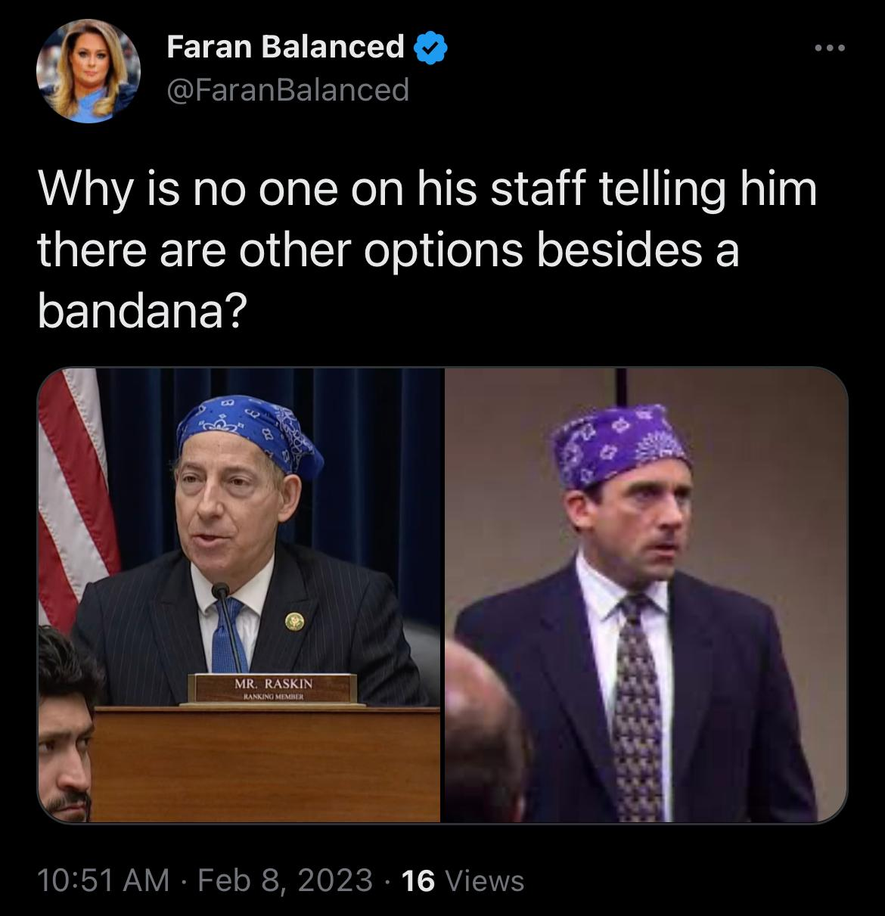Open the right photo with purple bandana

(x=645, y=595)
